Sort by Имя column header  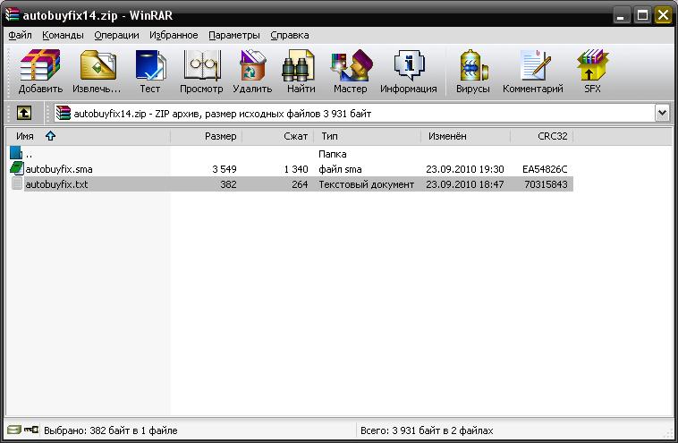[x=88, y=136]
